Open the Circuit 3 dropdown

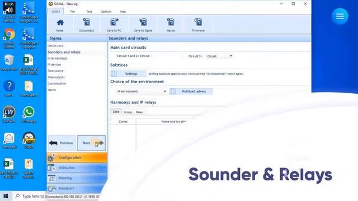click(219, 56)
